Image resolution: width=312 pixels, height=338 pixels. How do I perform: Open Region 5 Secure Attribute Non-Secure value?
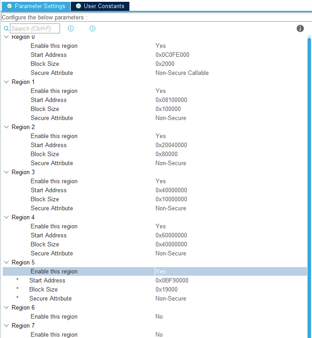click(171, 299)
